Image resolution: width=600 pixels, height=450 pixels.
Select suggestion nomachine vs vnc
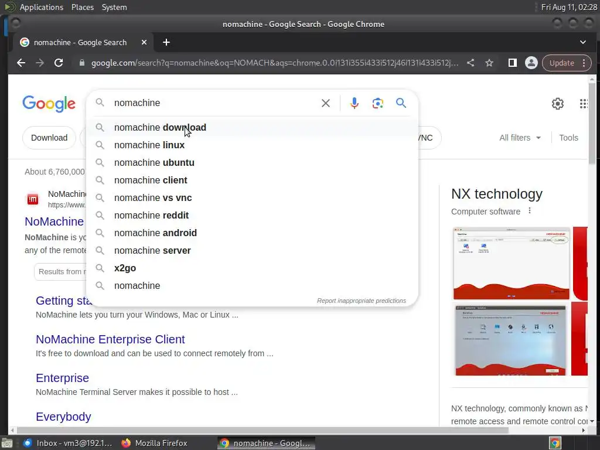(x=253, y=198)
